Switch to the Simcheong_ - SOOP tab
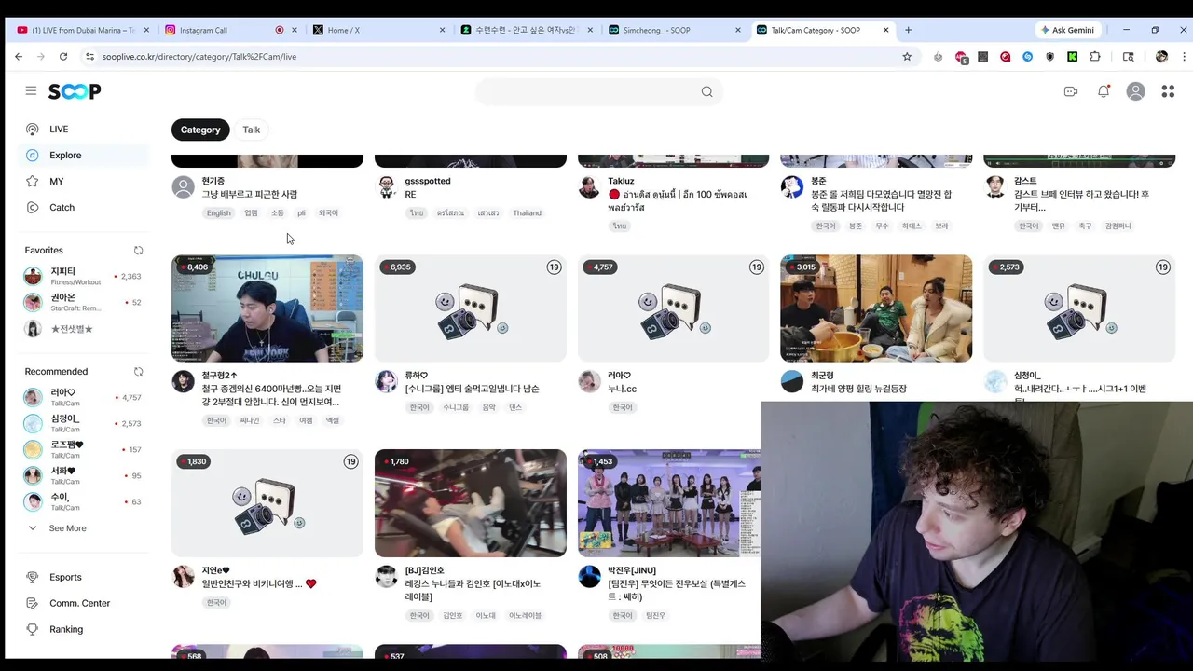The image size is (1193, 671). [675, 30]
